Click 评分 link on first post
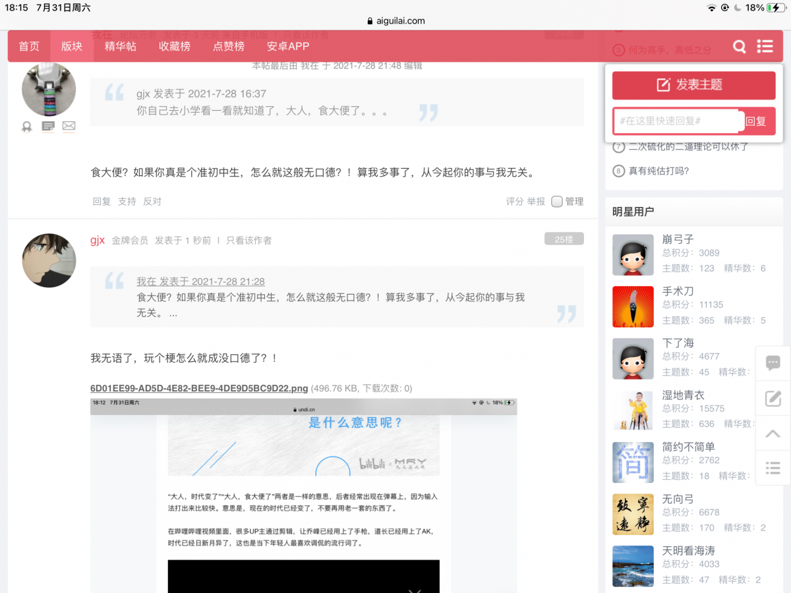This screenshot has height=593, width=791. [515, 202]
